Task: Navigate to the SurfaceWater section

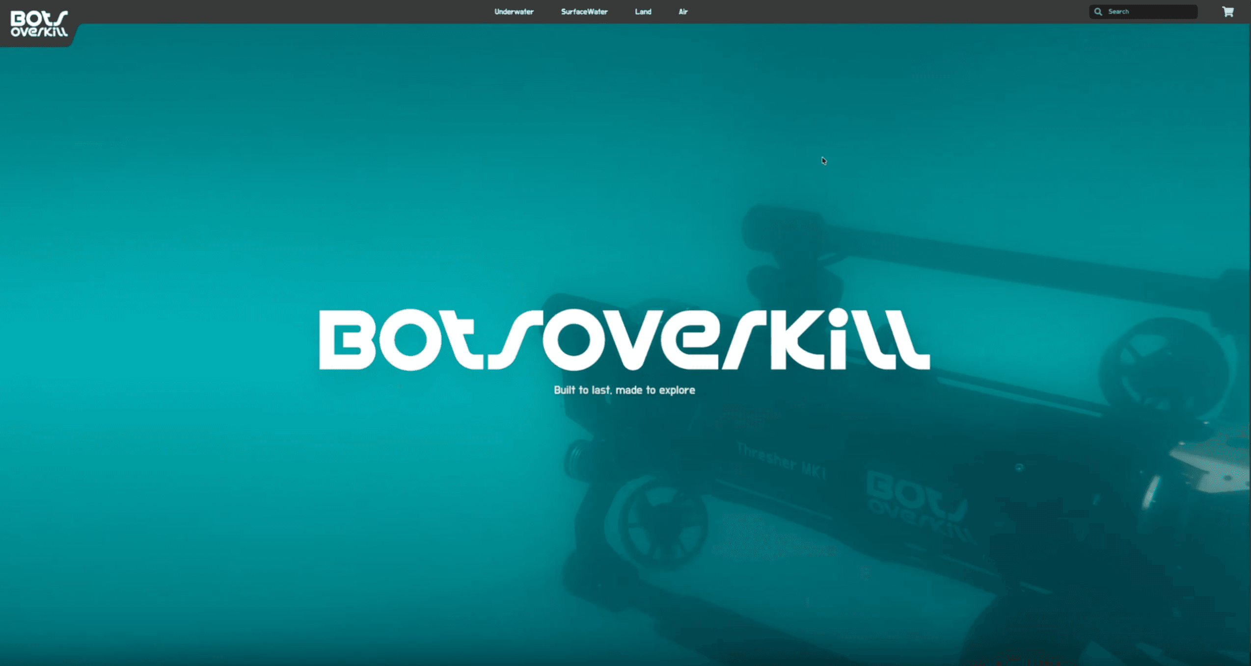Action: pos(584,12)
